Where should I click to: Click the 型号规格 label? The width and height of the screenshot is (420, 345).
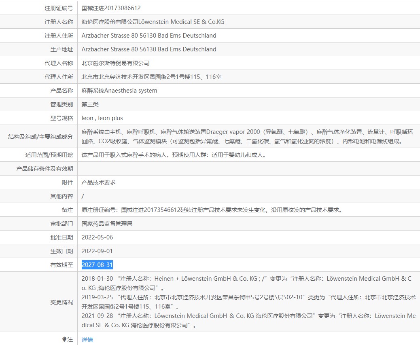click(62, 118)
